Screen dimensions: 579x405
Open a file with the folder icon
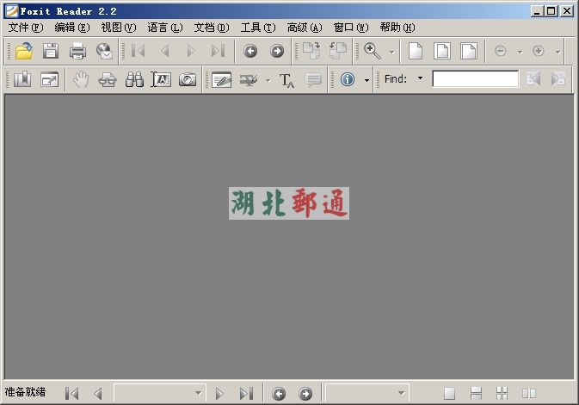coord(24,51)
